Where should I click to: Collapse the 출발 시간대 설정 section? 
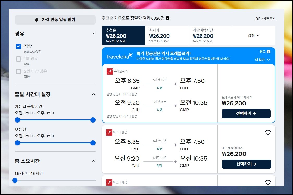(x=93, y=94)
